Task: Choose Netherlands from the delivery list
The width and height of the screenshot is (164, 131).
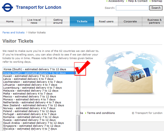Action: [32, 103]
